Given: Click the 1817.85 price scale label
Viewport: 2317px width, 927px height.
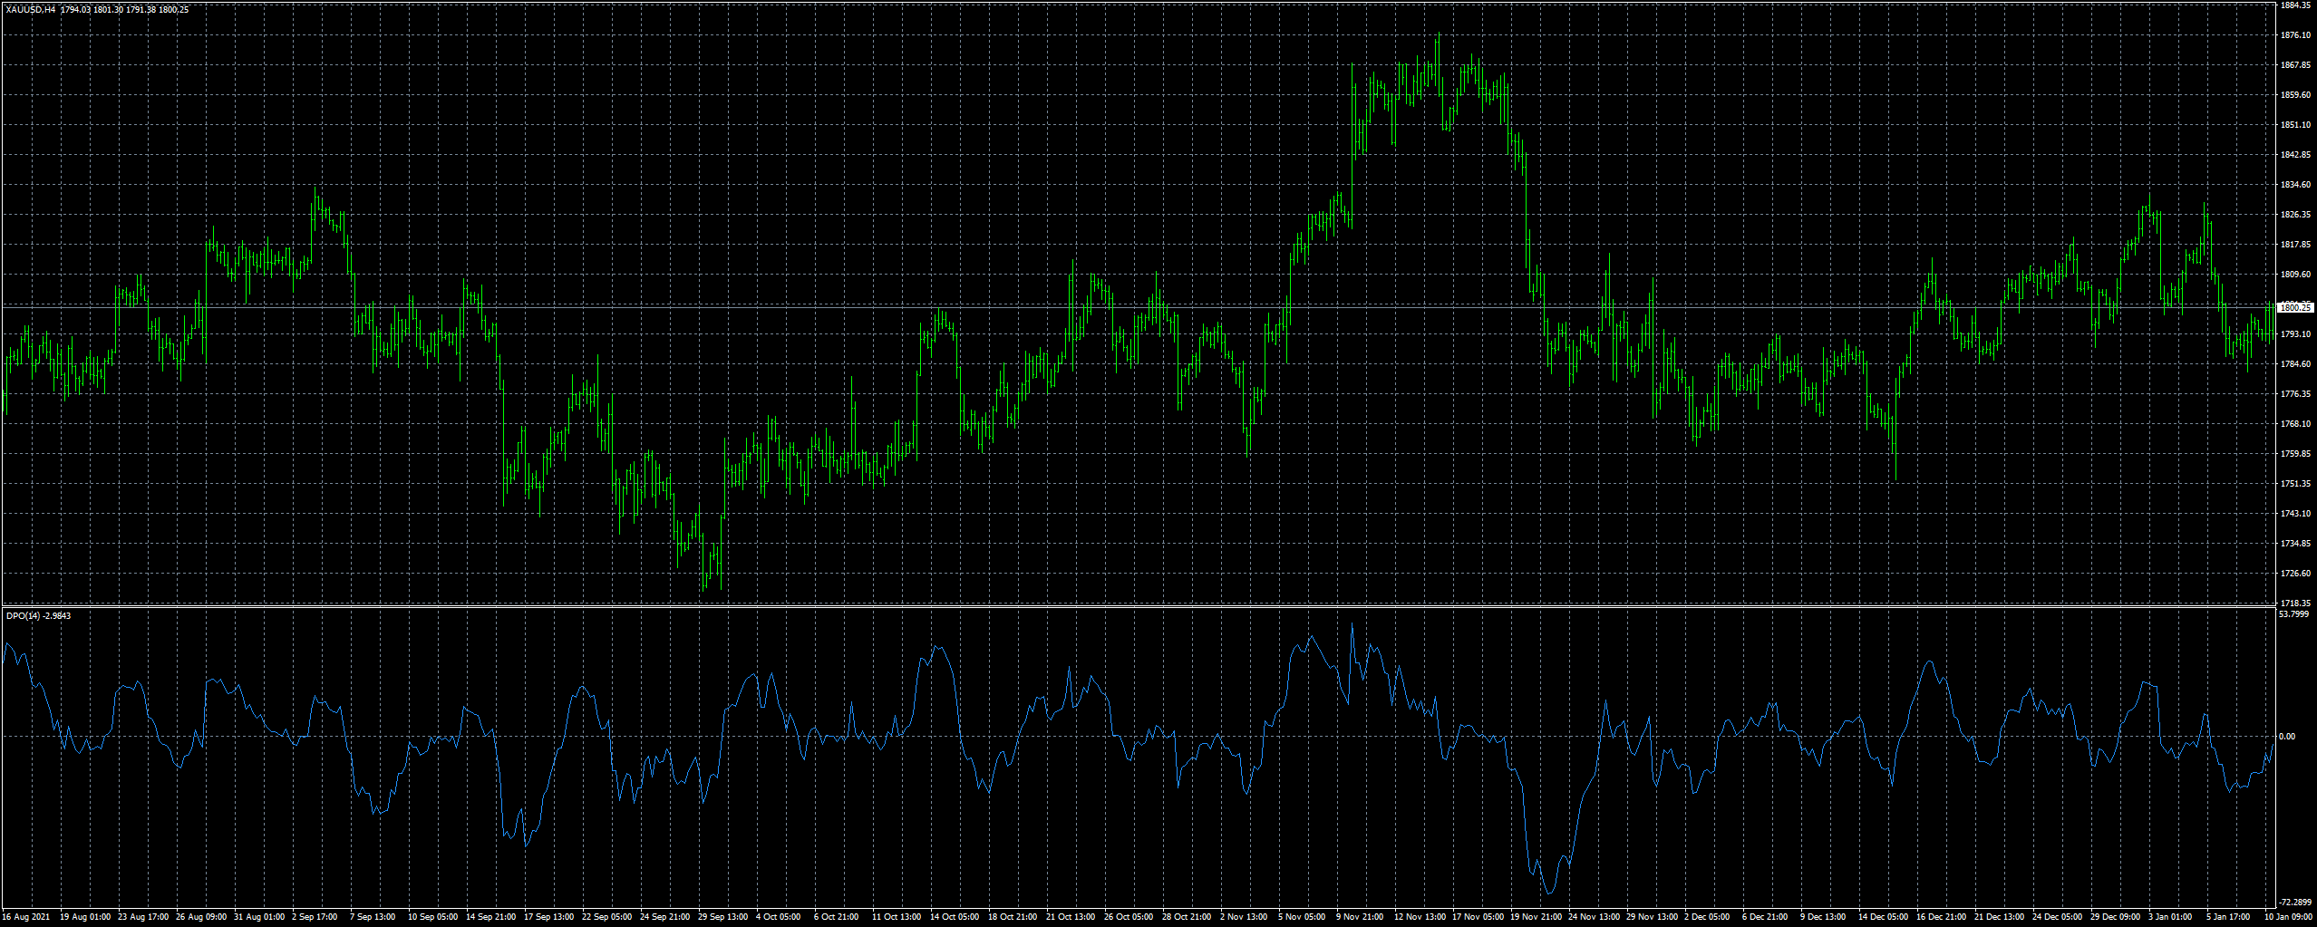Looking at the screenshot, I should pos(2295,245).
